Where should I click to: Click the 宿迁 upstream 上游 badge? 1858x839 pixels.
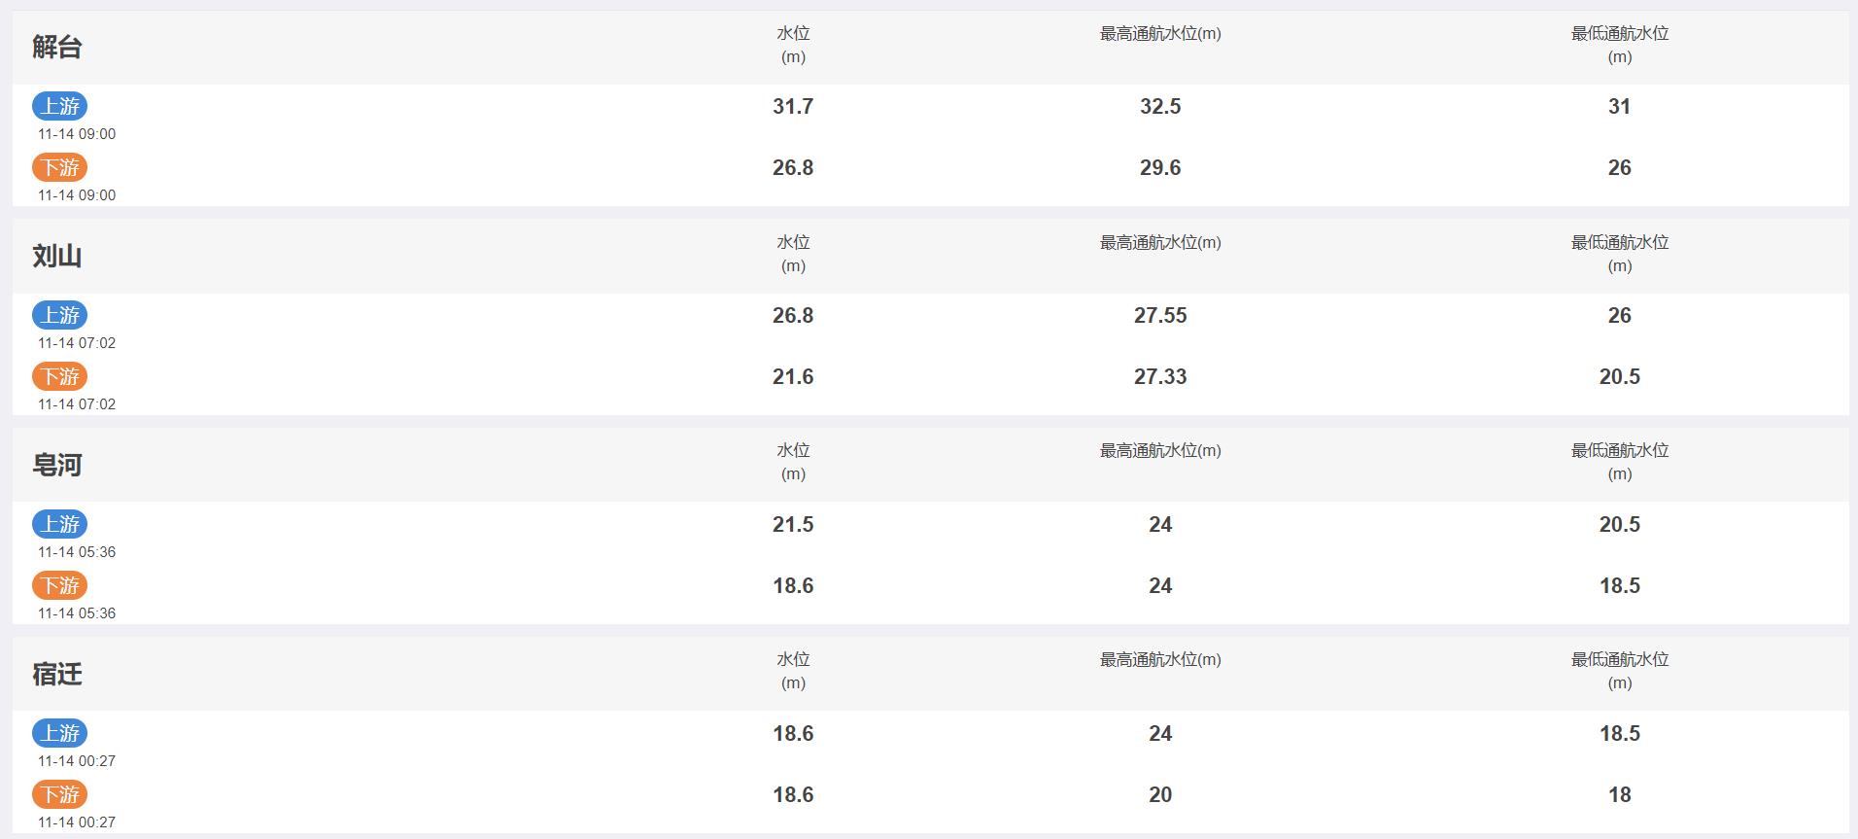59,733
